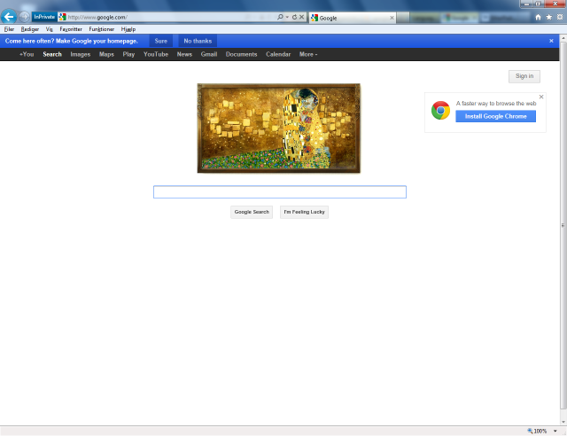Click the Home icon
The width and height of the screenshot is (567, 436).
(538, 17)
